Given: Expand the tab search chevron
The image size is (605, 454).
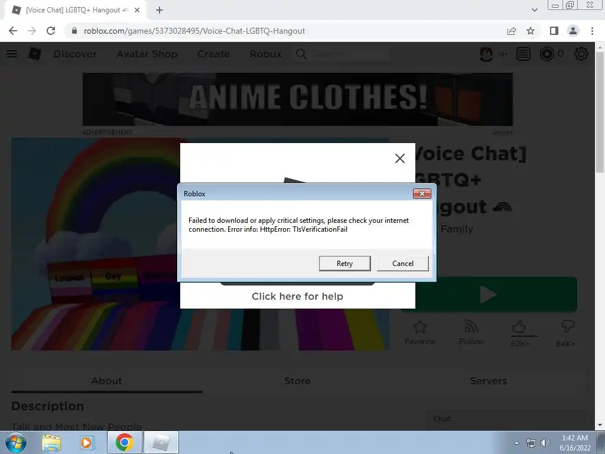Looking at the screenshot, I should 534,10.
